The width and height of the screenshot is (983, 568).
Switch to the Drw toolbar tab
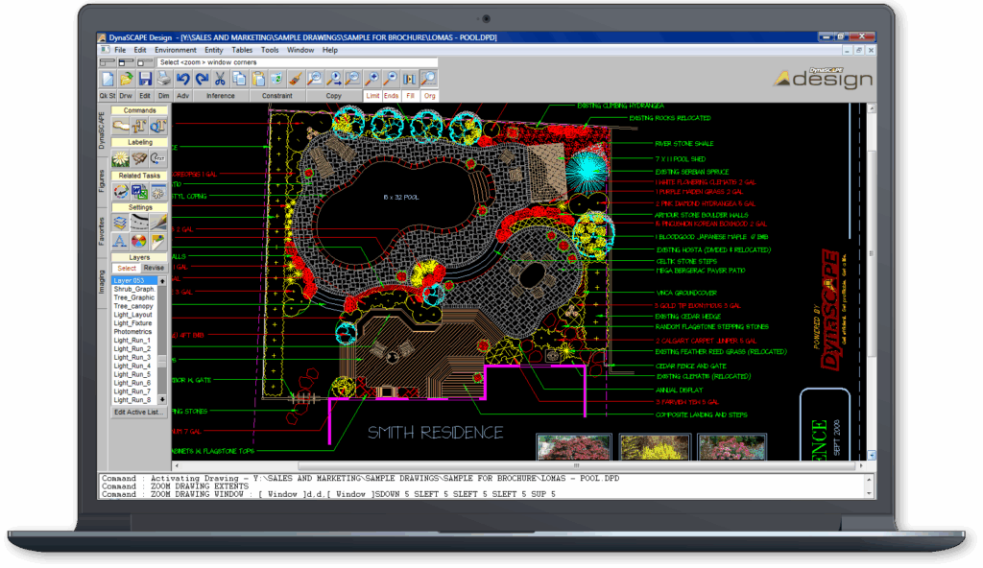[126, 96]
